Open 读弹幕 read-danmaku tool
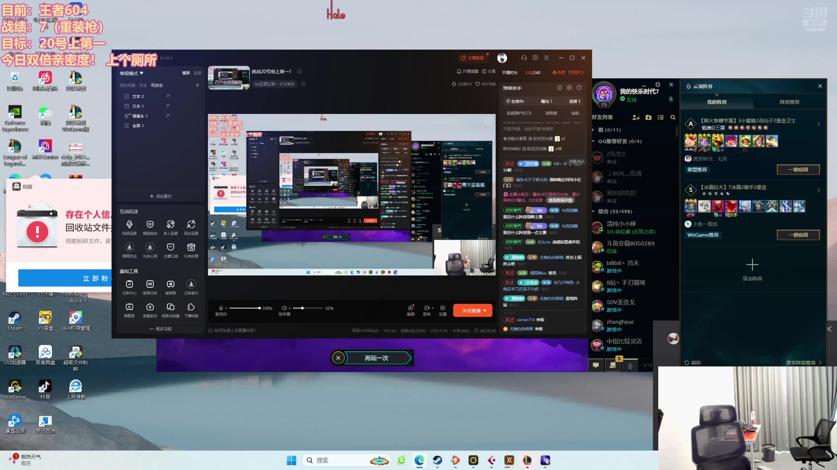Screen dimensions: 837x470 (170, 287)
